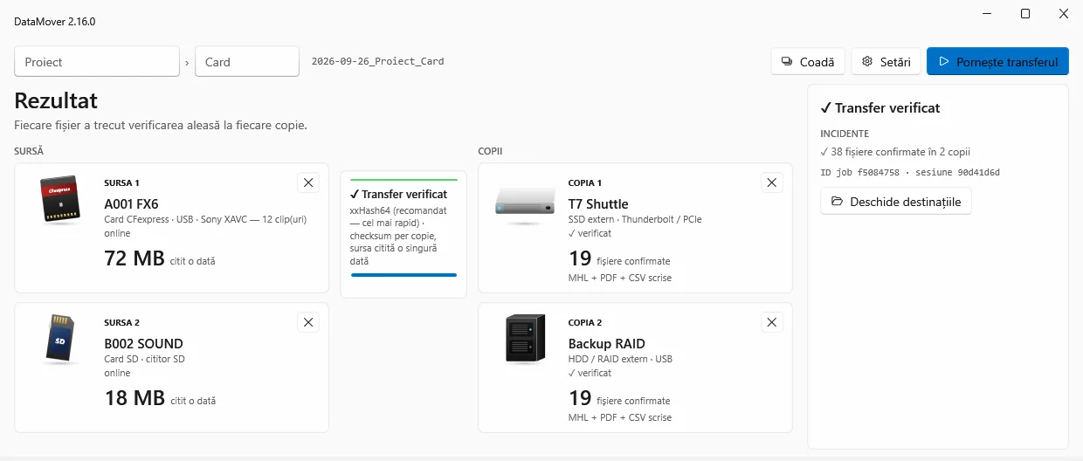
Task: Click the folder icon in Deschide destinațiile
Action: 837,202
